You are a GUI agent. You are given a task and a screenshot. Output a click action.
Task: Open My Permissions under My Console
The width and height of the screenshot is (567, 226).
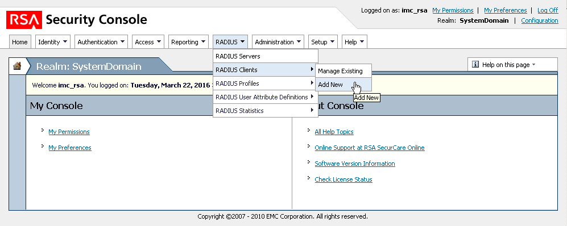click(69, 132)
